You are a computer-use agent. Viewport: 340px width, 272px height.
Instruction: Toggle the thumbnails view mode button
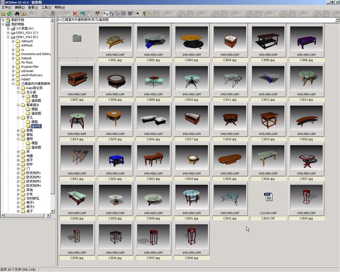(105, 14)
